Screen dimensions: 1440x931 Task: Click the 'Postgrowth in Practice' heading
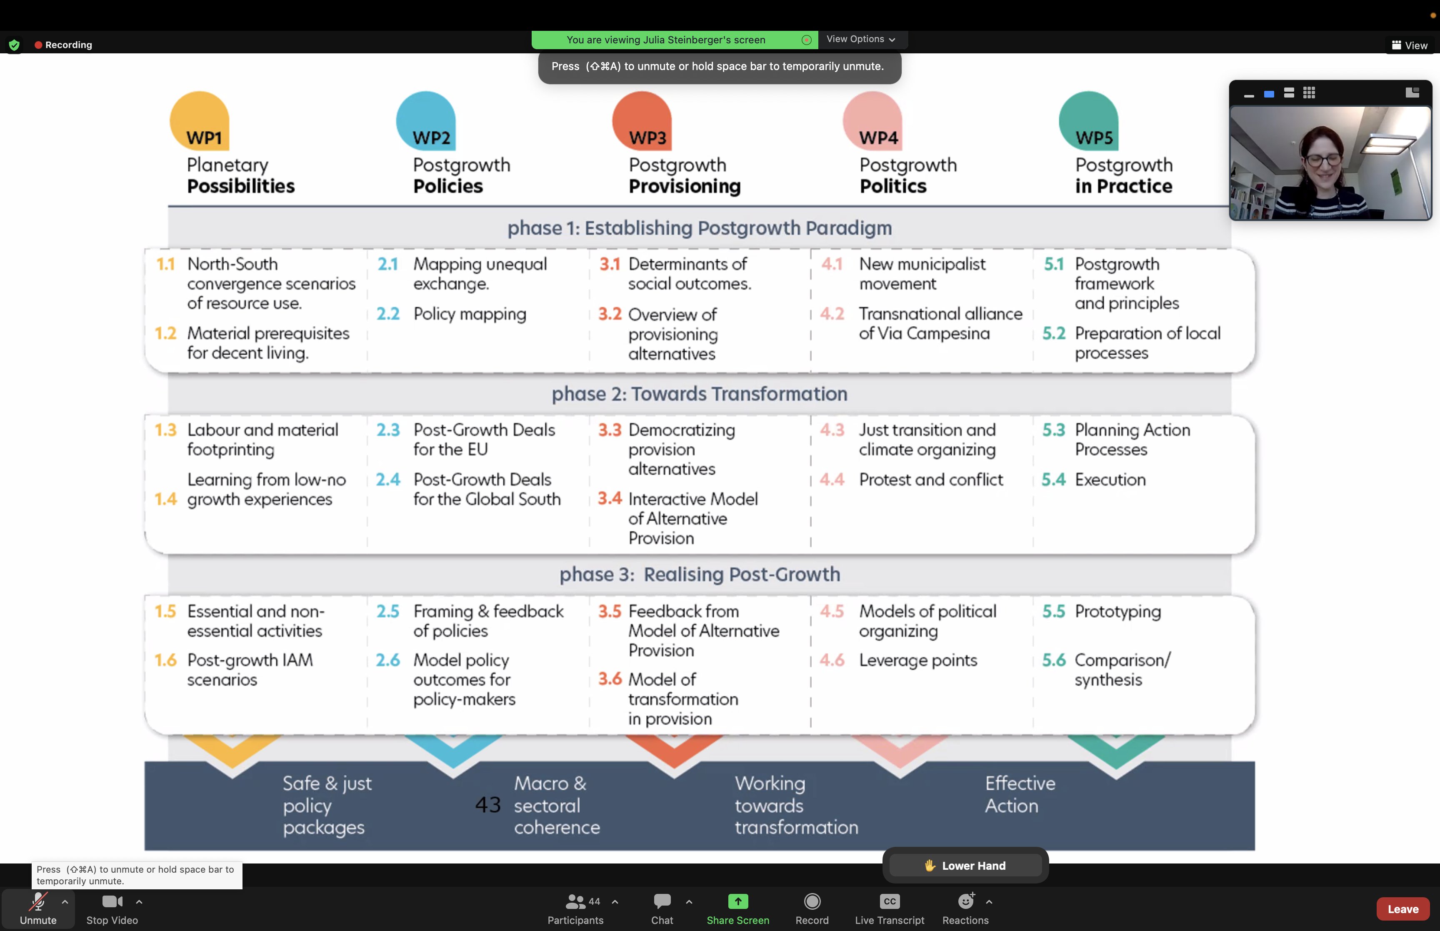click(x=1124, y=175)
